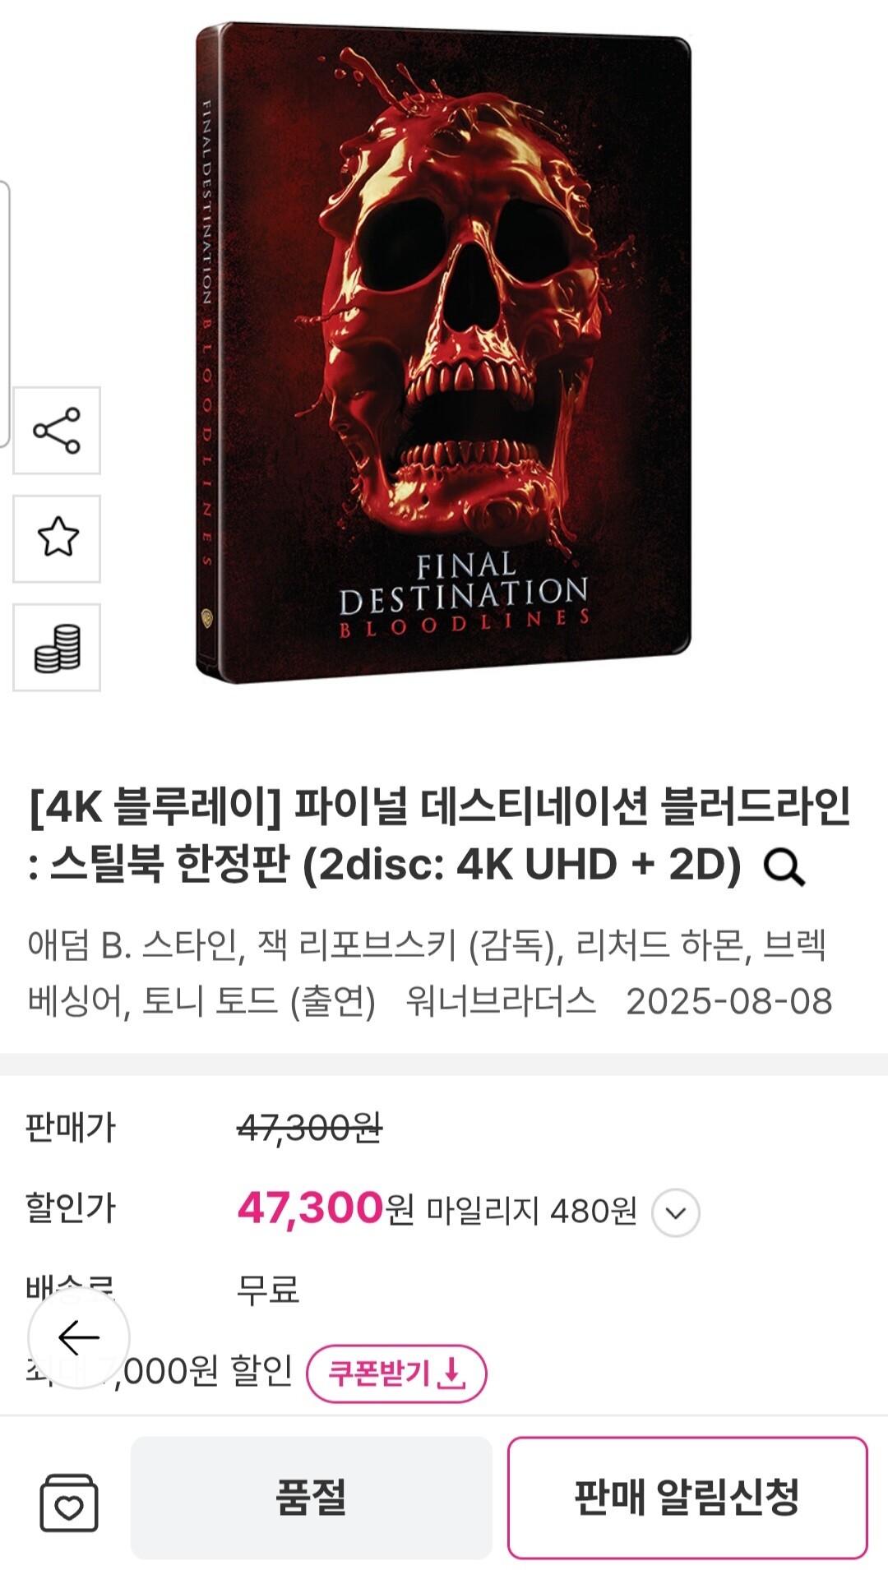Tap the pink 47,300원 discounted price
The height and width of the screenshot is (1570, 888).
(x=325, y=1208)
